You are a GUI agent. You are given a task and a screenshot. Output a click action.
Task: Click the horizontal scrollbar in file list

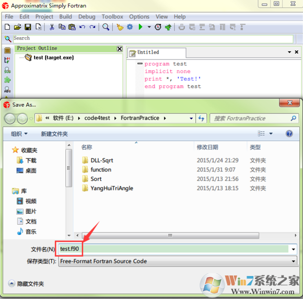pyautogui.click(x=170, y=235)
